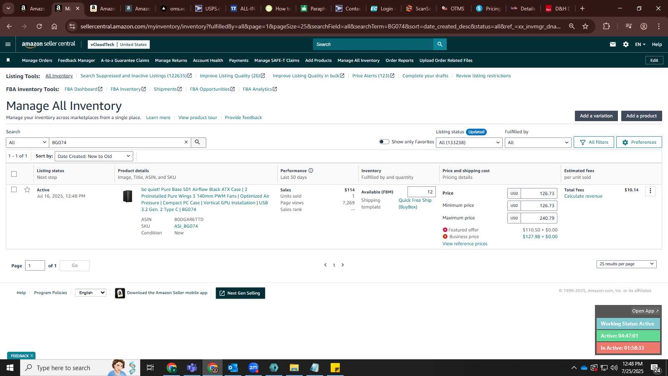Viewport: 668px width, 376px height.
Task: Click the be quiet! product thumbnail
Action: pyautogui.click(x=128, y=196)
